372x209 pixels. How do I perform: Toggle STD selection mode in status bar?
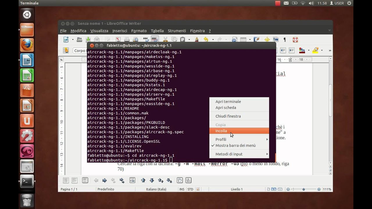coord(190,189)
